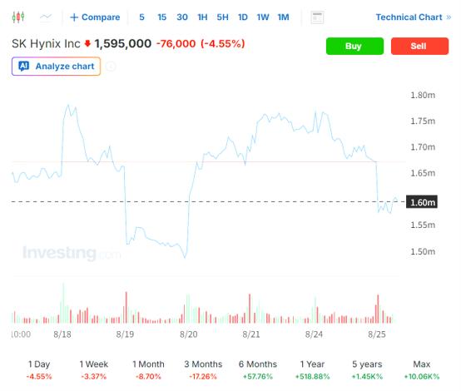The width and height of the screenshot is (461, 391).
Task: Select the 1W interval
Action: (x=263, y=17)
